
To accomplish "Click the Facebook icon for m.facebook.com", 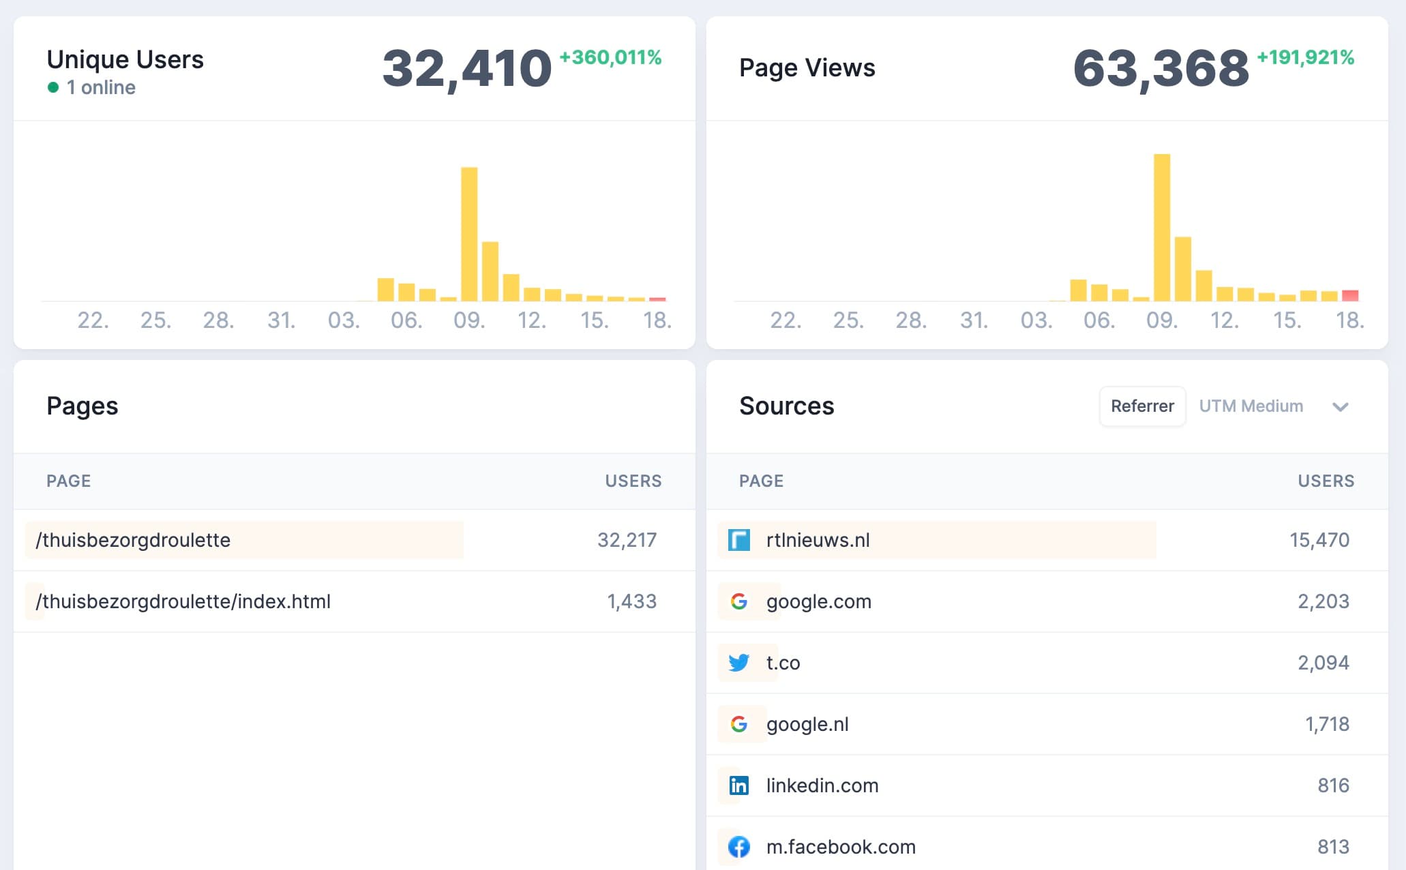I will [x=738, y=847].
